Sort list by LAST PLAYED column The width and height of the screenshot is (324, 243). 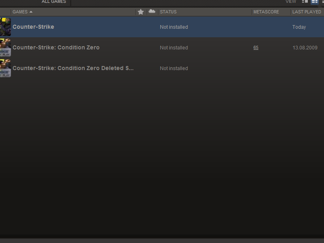click(x=307, y=12)
